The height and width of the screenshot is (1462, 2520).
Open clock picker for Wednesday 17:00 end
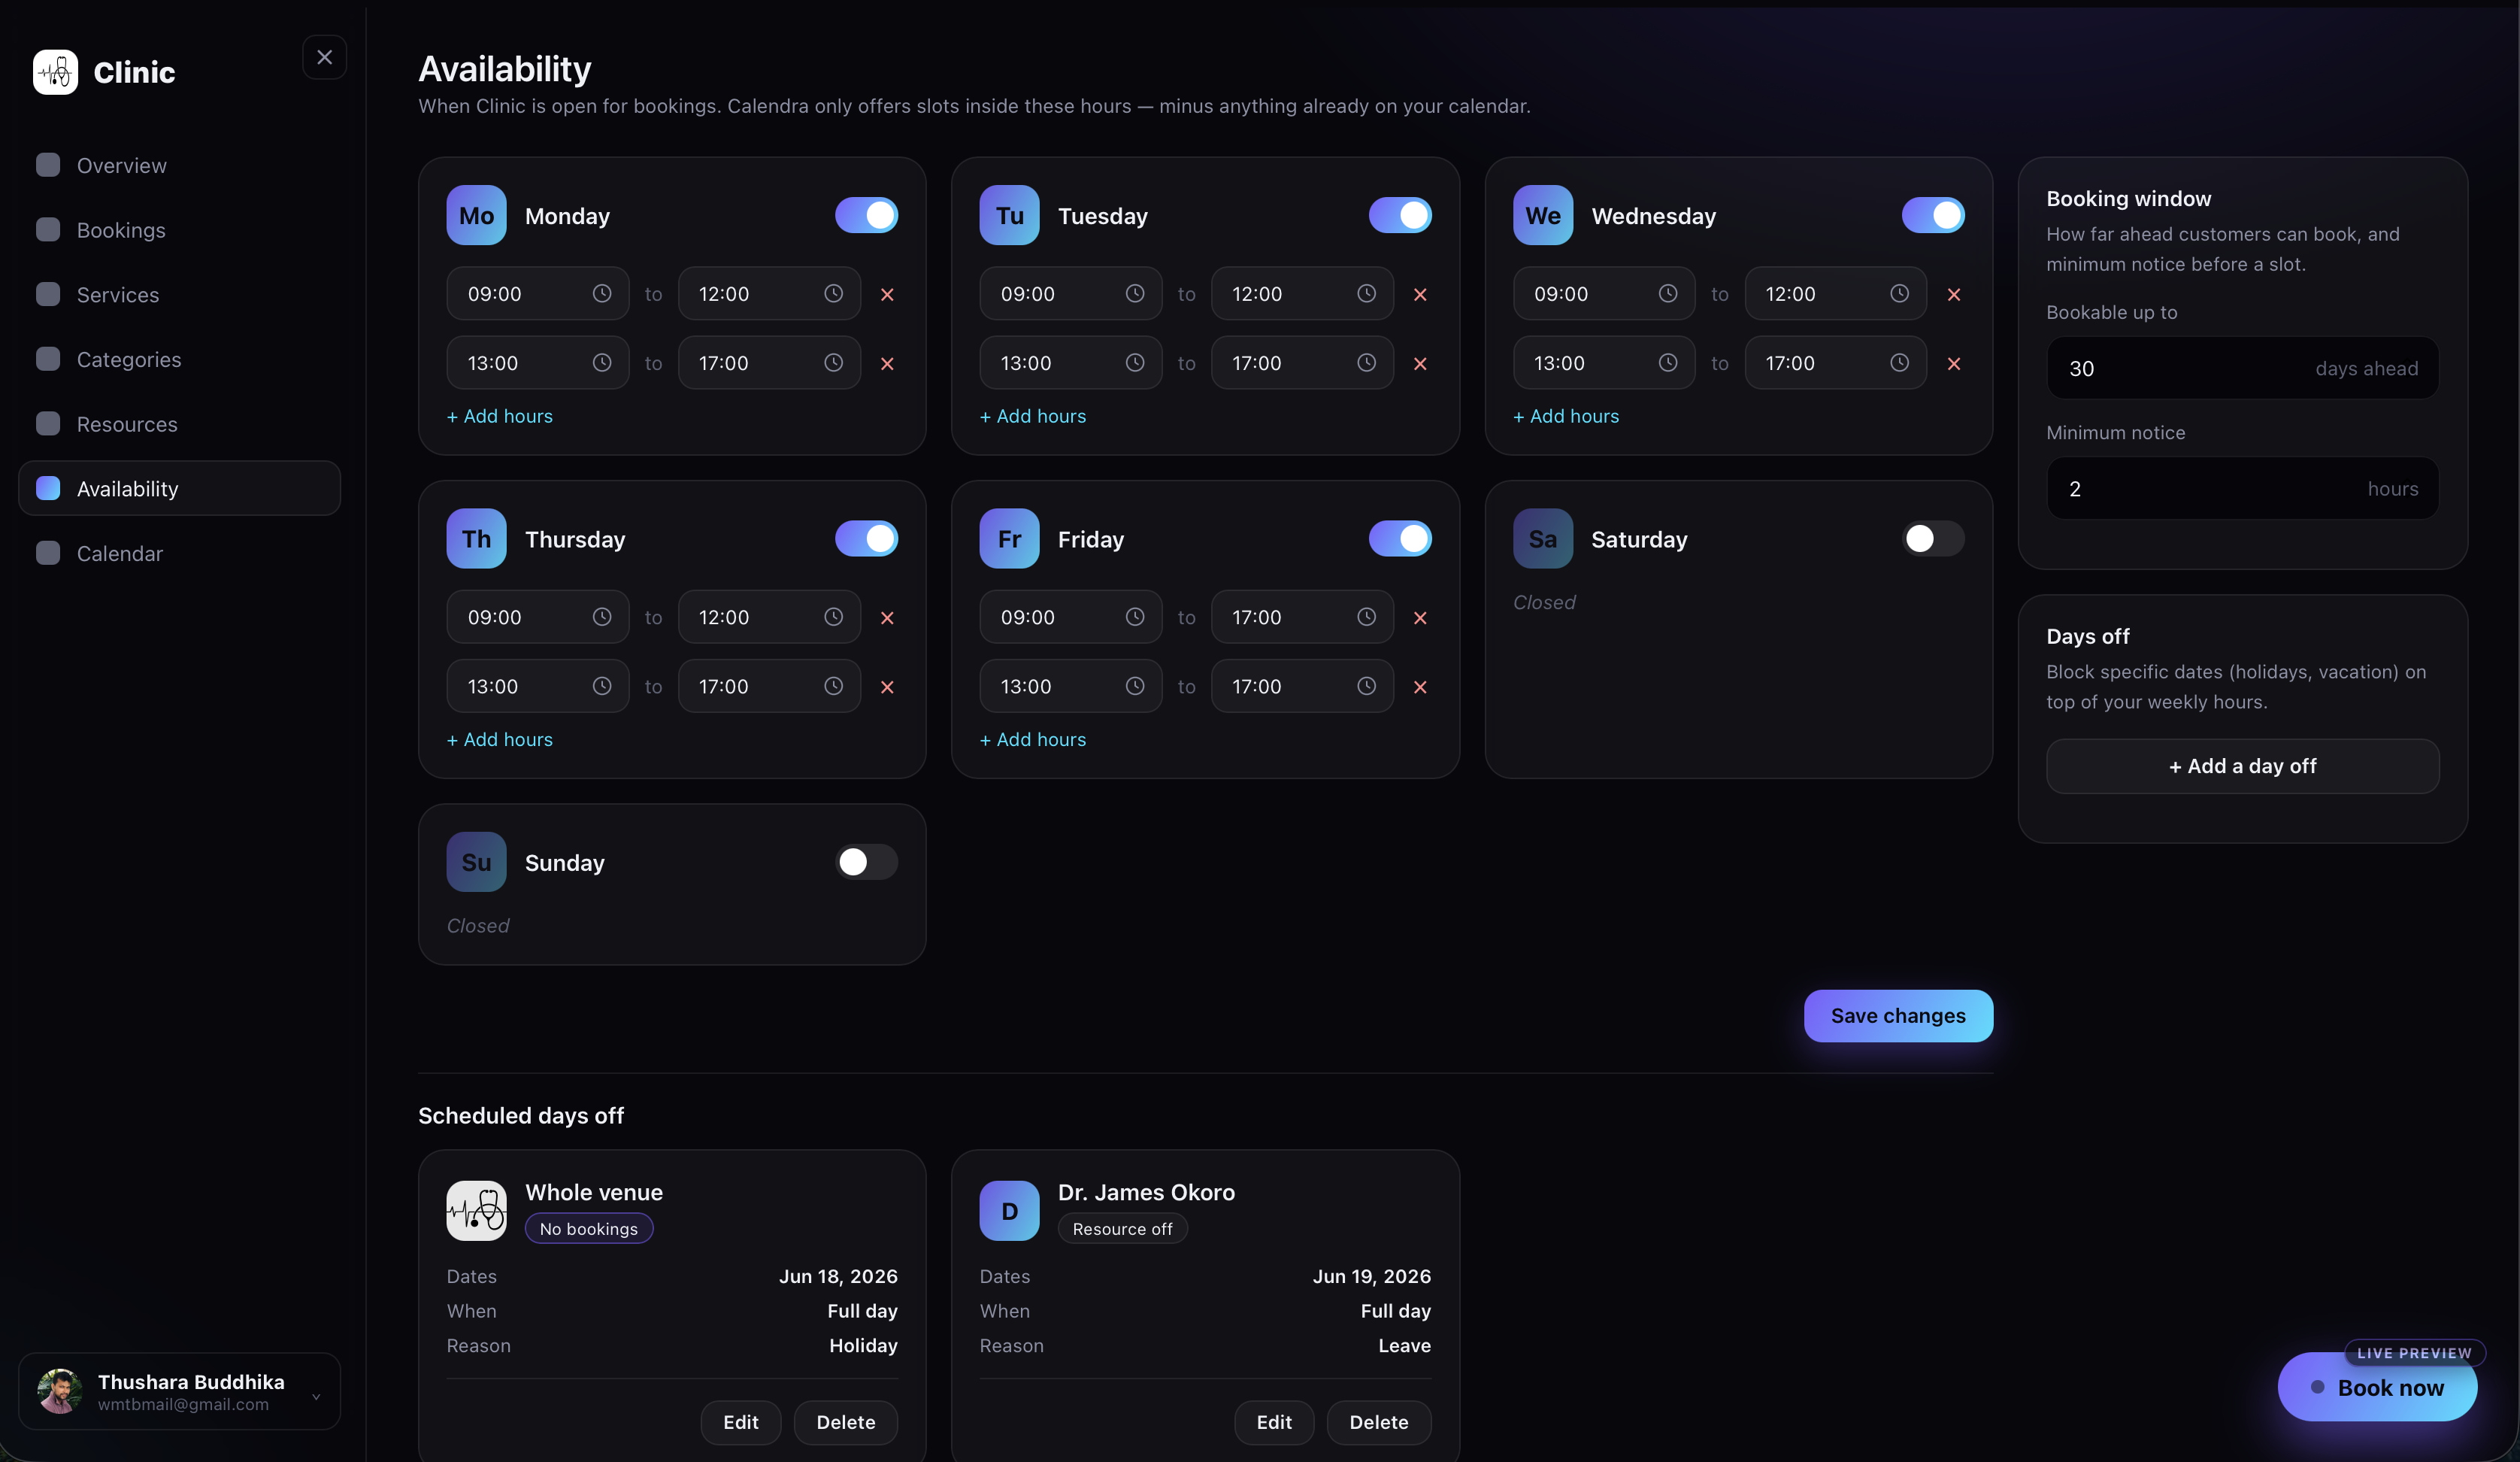[1899, 362]
